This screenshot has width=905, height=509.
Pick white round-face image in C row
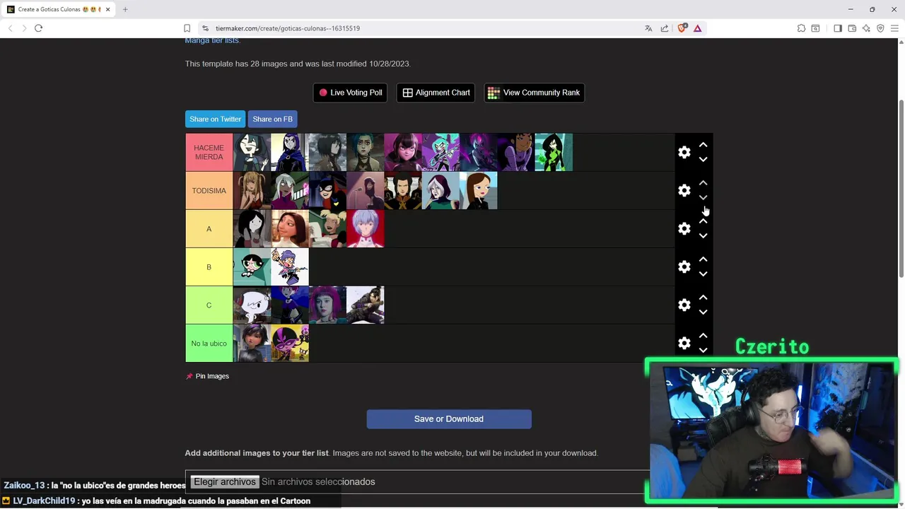pos(252,305)
